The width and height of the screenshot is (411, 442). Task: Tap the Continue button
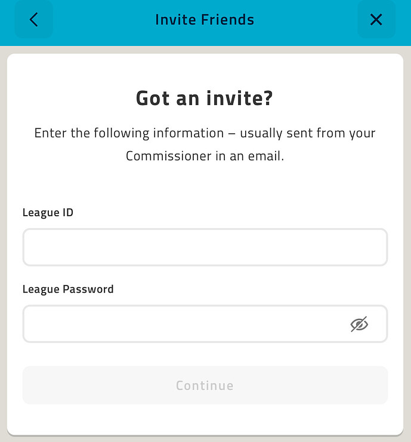(205, 385)
